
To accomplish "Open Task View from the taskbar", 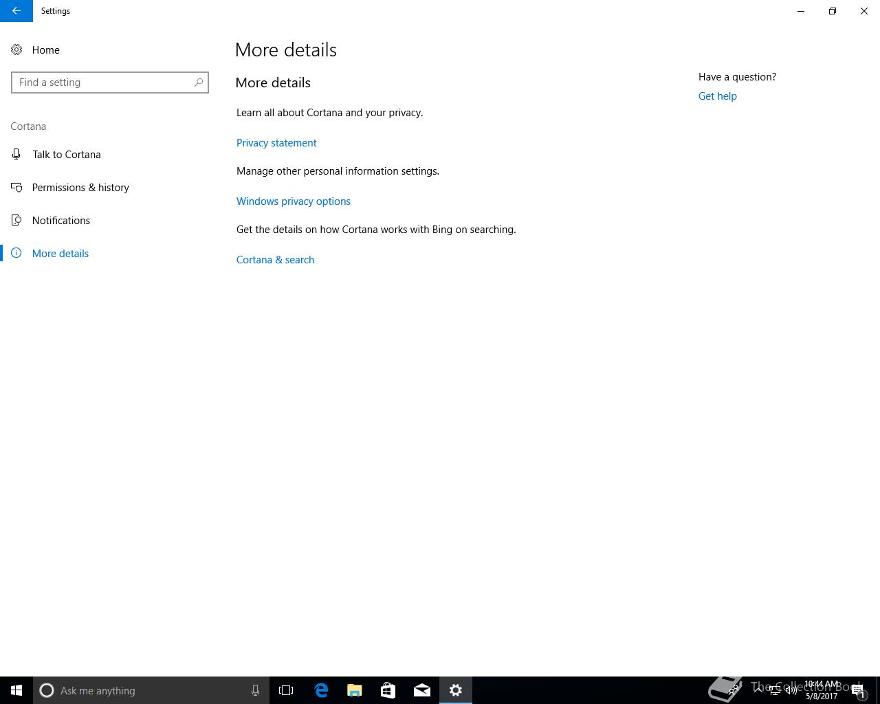I will tap(286, 690).
